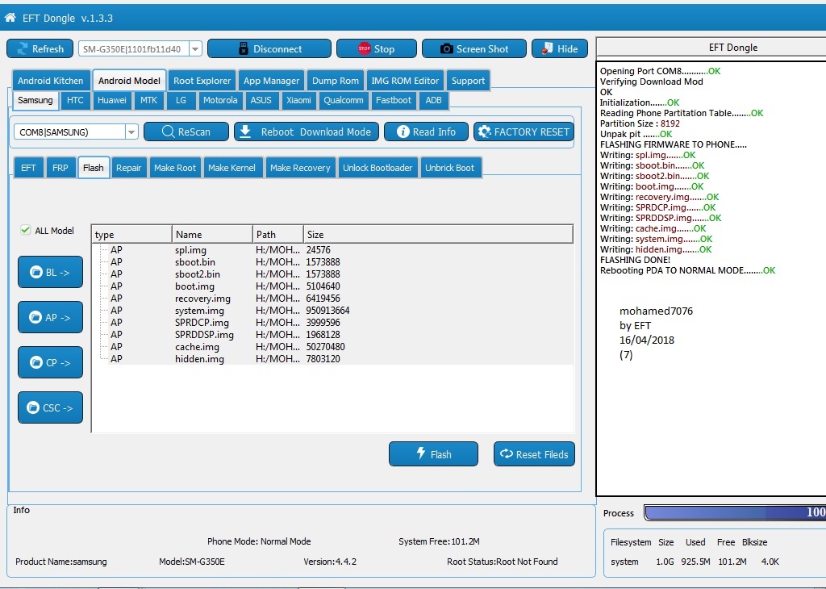Image resolution: width=826 pixels, height=589 pixels.
Task: Click the Name column header
Action: pos(212,235)
